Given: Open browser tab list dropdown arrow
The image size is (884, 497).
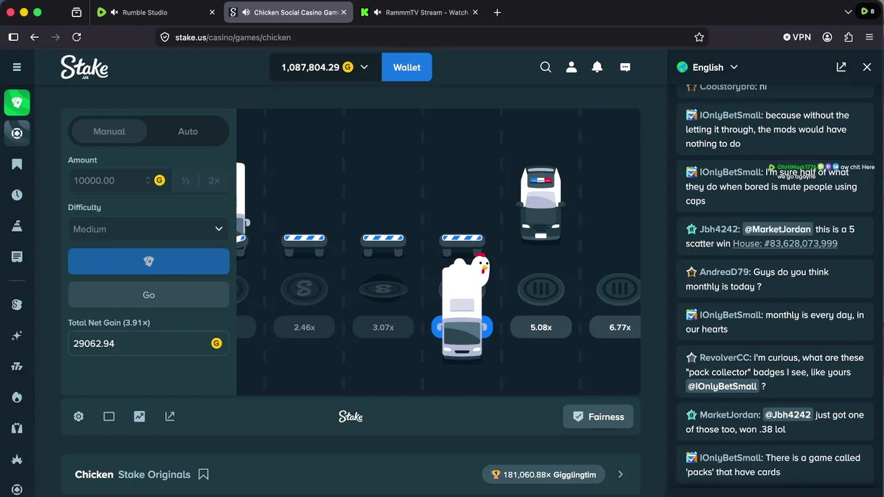Looking at the screenshot, I should (848, 12).
